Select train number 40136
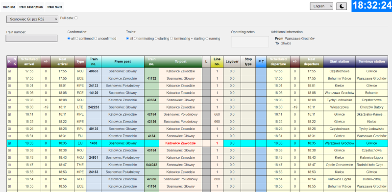Screen dimensions: 392x192 click(x=94, y=129)
